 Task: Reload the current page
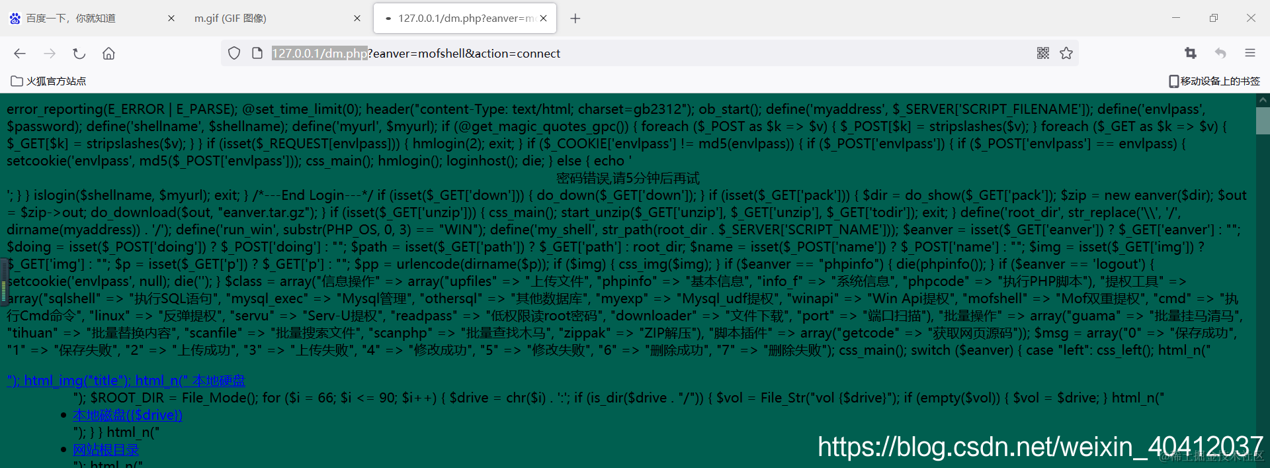pyautogui.click(x=79, y=54)
